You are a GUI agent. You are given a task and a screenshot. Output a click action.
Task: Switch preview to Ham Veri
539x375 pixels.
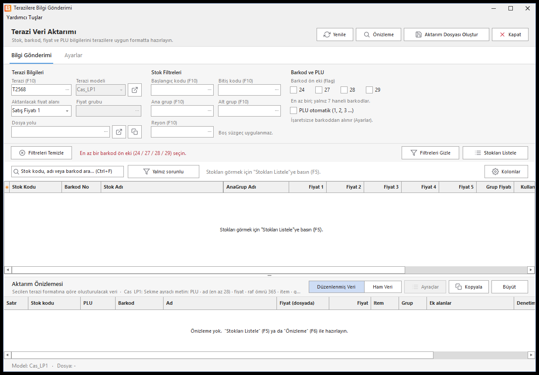382,287
